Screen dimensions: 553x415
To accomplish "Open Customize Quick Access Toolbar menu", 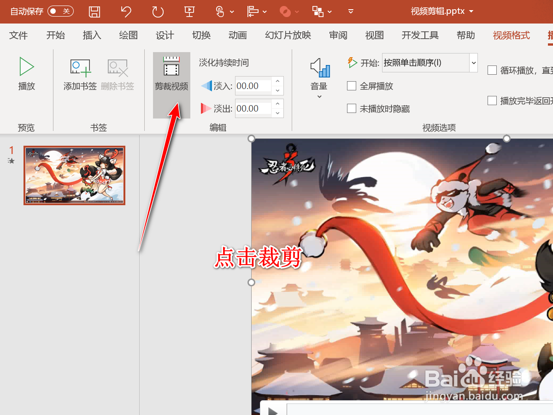I will pyautogui.click(x=351, y=12).
